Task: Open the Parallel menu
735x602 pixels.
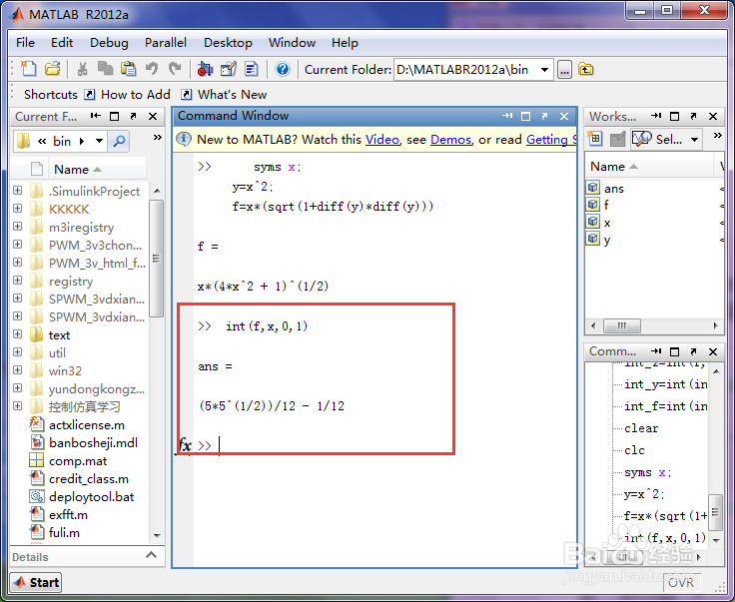Action: [166, 43]
